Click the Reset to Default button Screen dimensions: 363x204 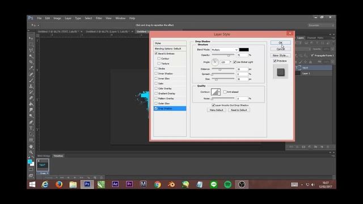[x=239, y=110]
